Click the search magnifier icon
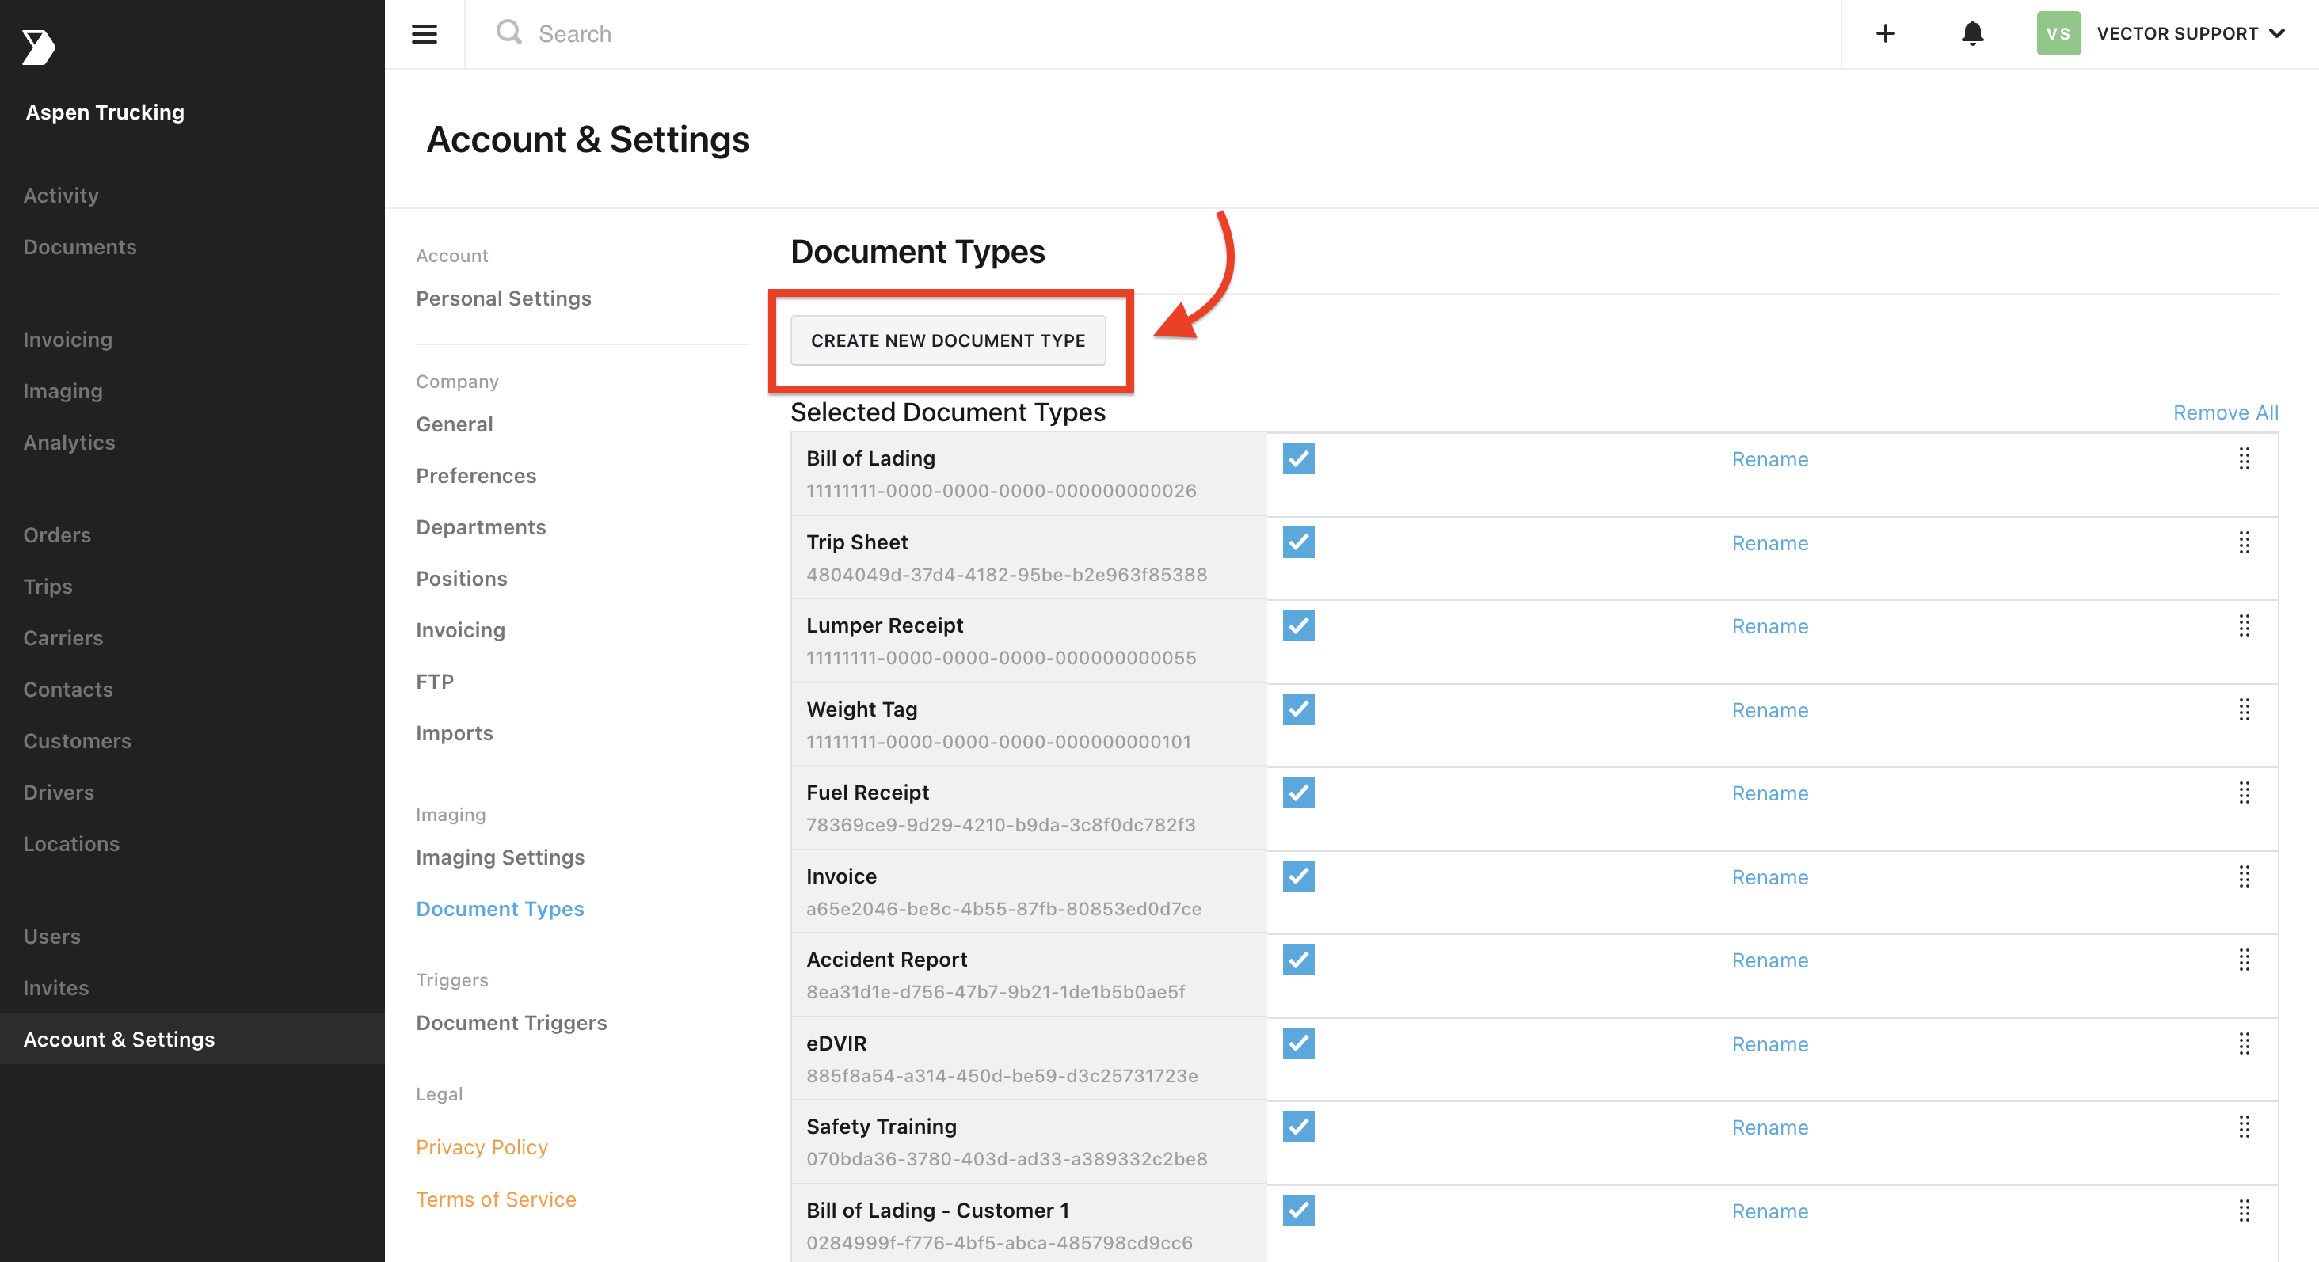The width and height of the screenshot is (2319, 1262). [x=508, y=32]
